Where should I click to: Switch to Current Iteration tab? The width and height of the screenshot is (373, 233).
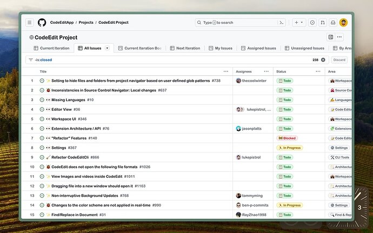(x=51, y=48)
